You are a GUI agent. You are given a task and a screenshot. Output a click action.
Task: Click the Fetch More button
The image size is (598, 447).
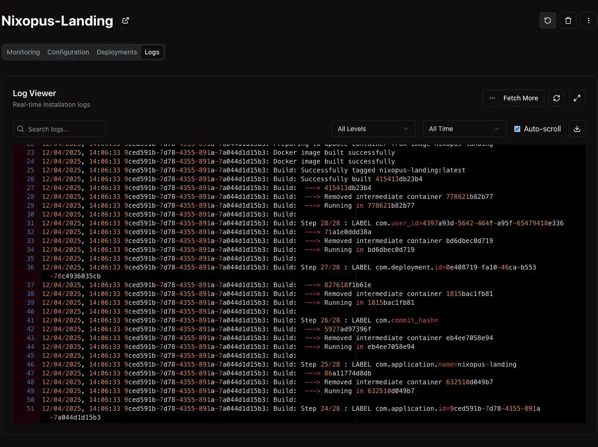click(513, 98)
